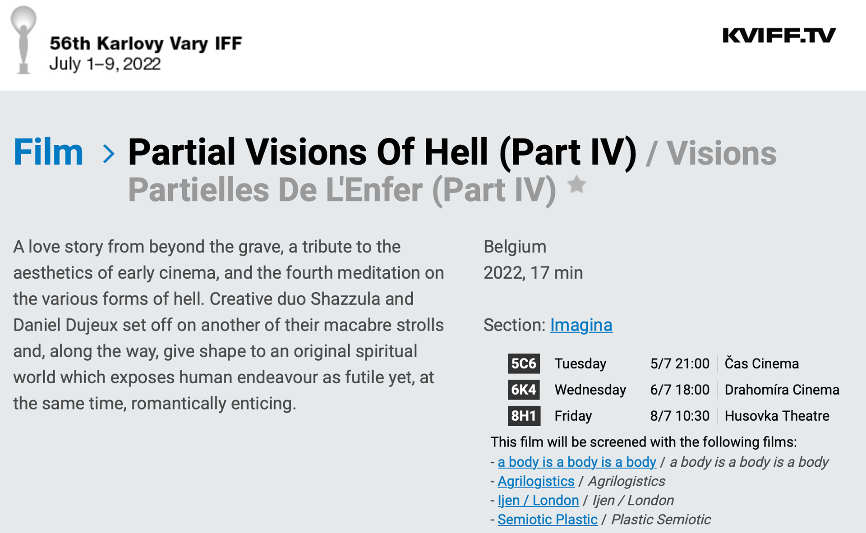Click the Partial Visions Of Hell title

(382, 152)
